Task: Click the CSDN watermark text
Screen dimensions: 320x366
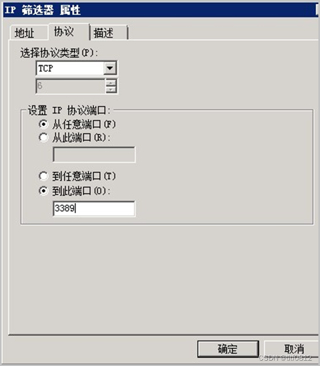Action: 285,357
